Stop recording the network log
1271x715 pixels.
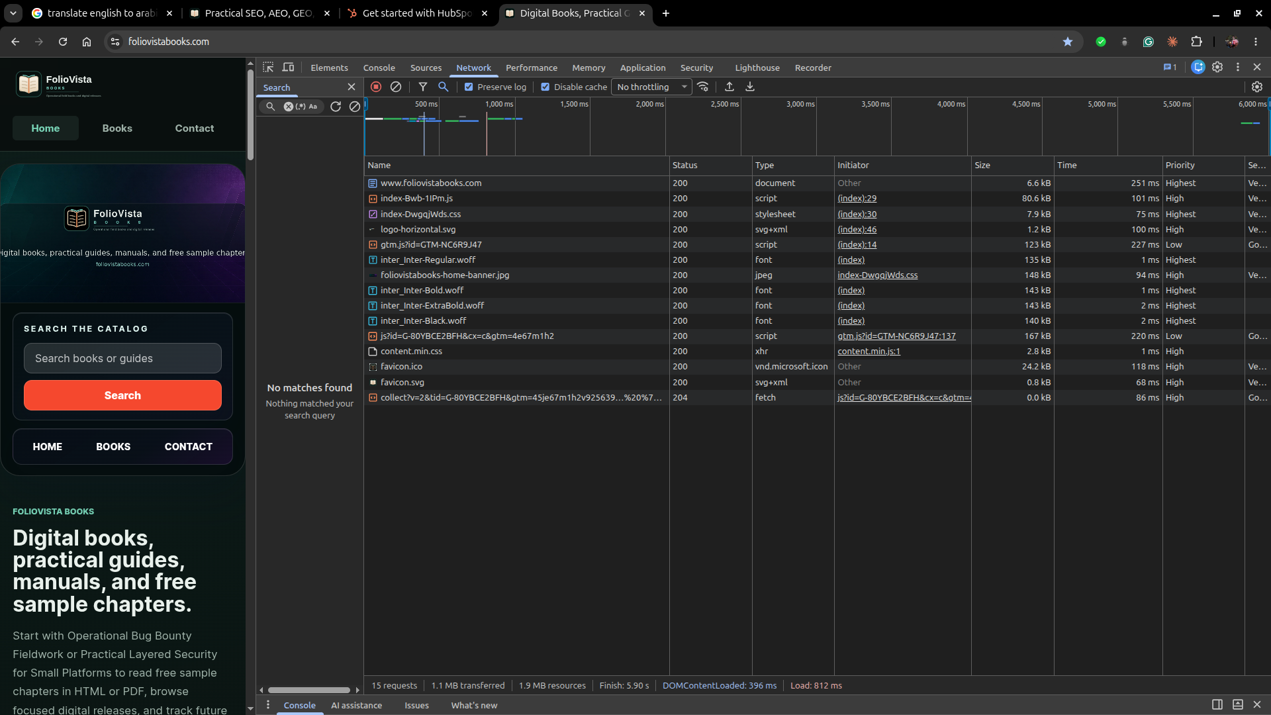click(x=376, y=87)
